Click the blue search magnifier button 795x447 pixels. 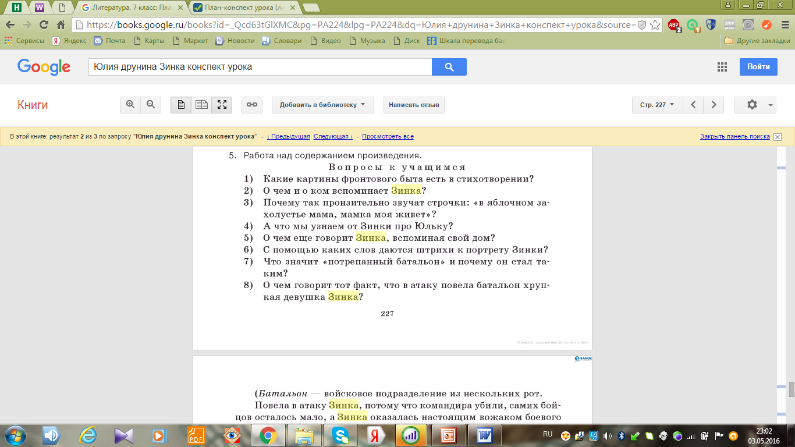[x=449, y=67]
